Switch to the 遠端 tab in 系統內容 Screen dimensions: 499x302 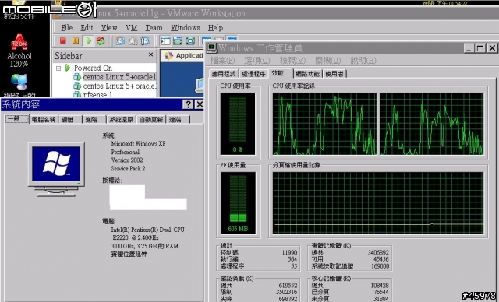pyautogui.click(x=178, y=120)
